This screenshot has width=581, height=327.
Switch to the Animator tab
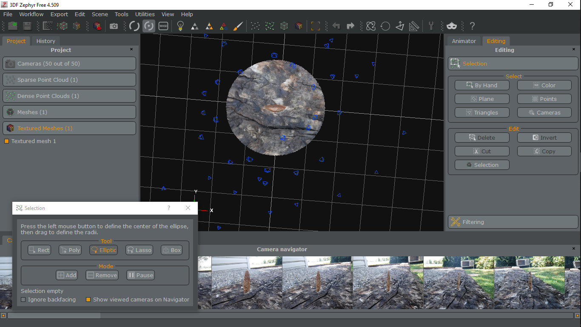point(464,41)
